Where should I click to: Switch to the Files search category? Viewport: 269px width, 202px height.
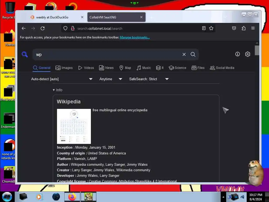coord(198,68)
